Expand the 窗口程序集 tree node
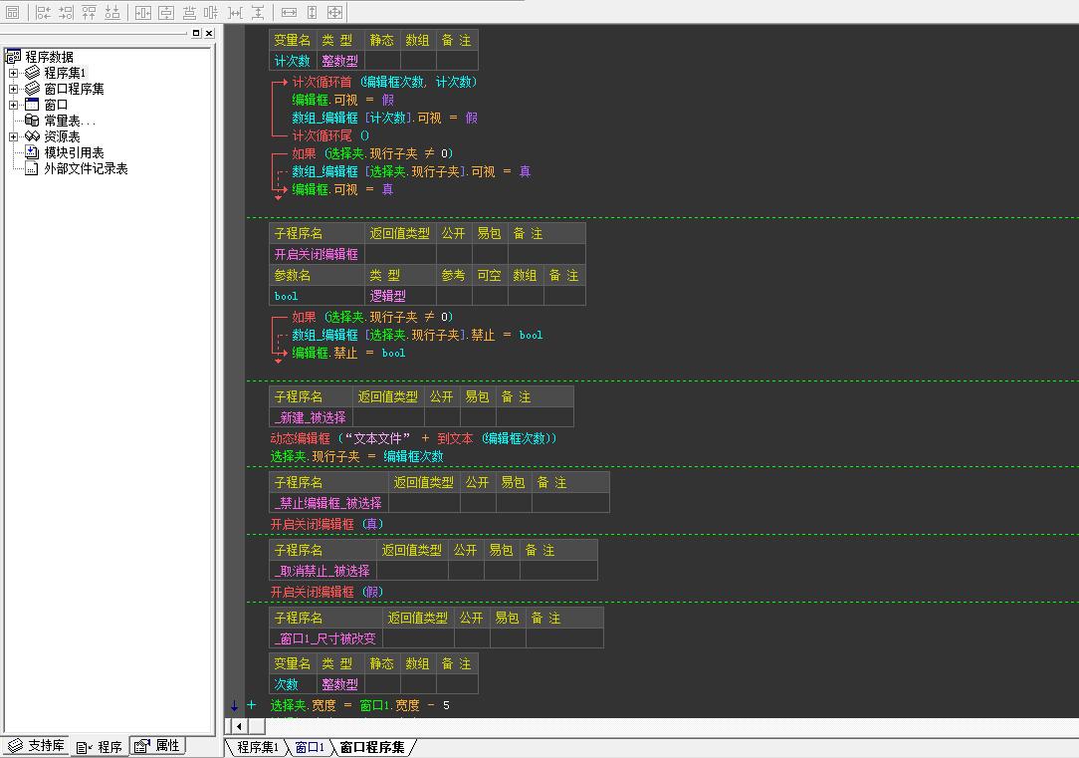The image size is (1079, 758). [x=13, y=89]
